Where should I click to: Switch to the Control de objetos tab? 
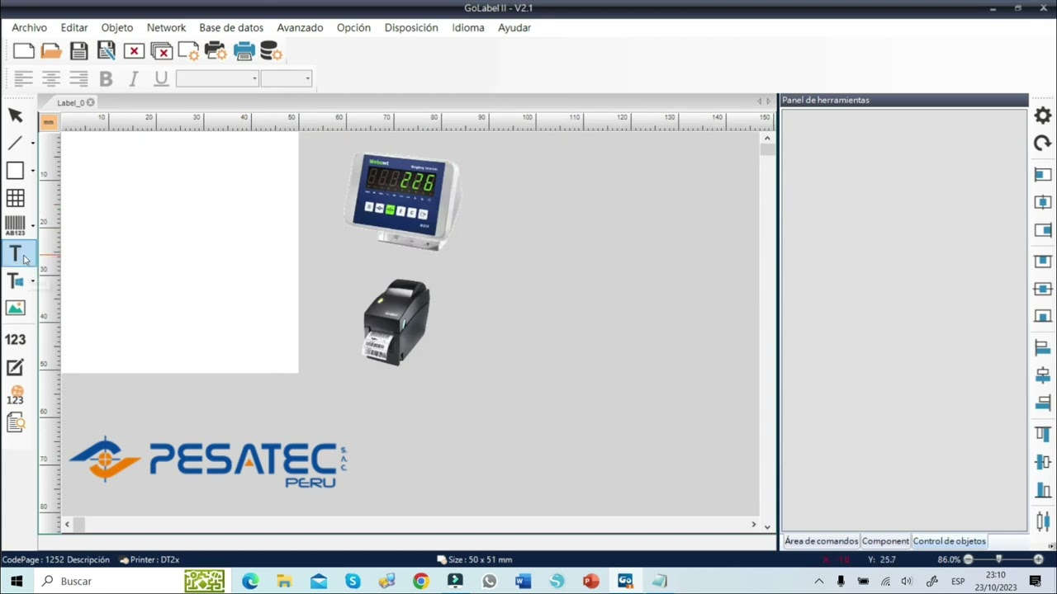[x=949, y=541]
